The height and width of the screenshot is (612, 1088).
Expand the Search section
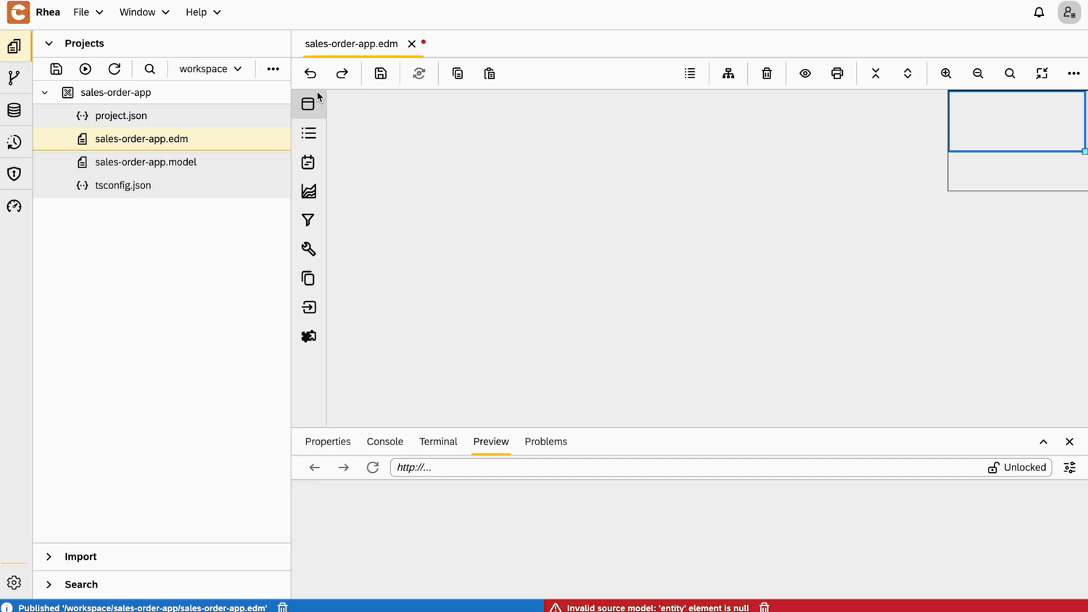(49, 584)
